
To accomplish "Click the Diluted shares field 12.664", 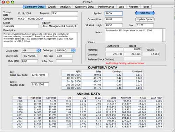I will (x=151, y=54).
